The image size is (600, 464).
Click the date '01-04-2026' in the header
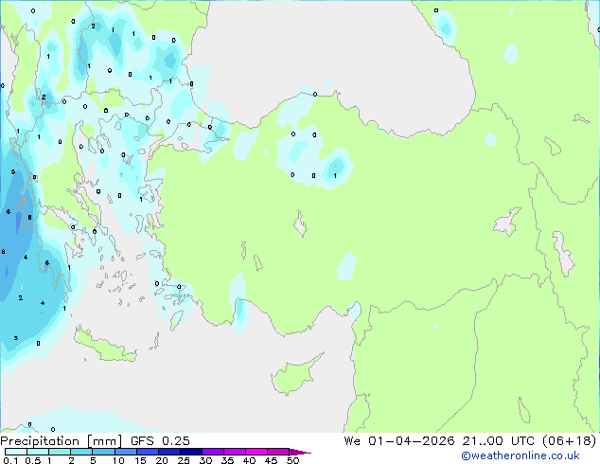coord(412,441)
